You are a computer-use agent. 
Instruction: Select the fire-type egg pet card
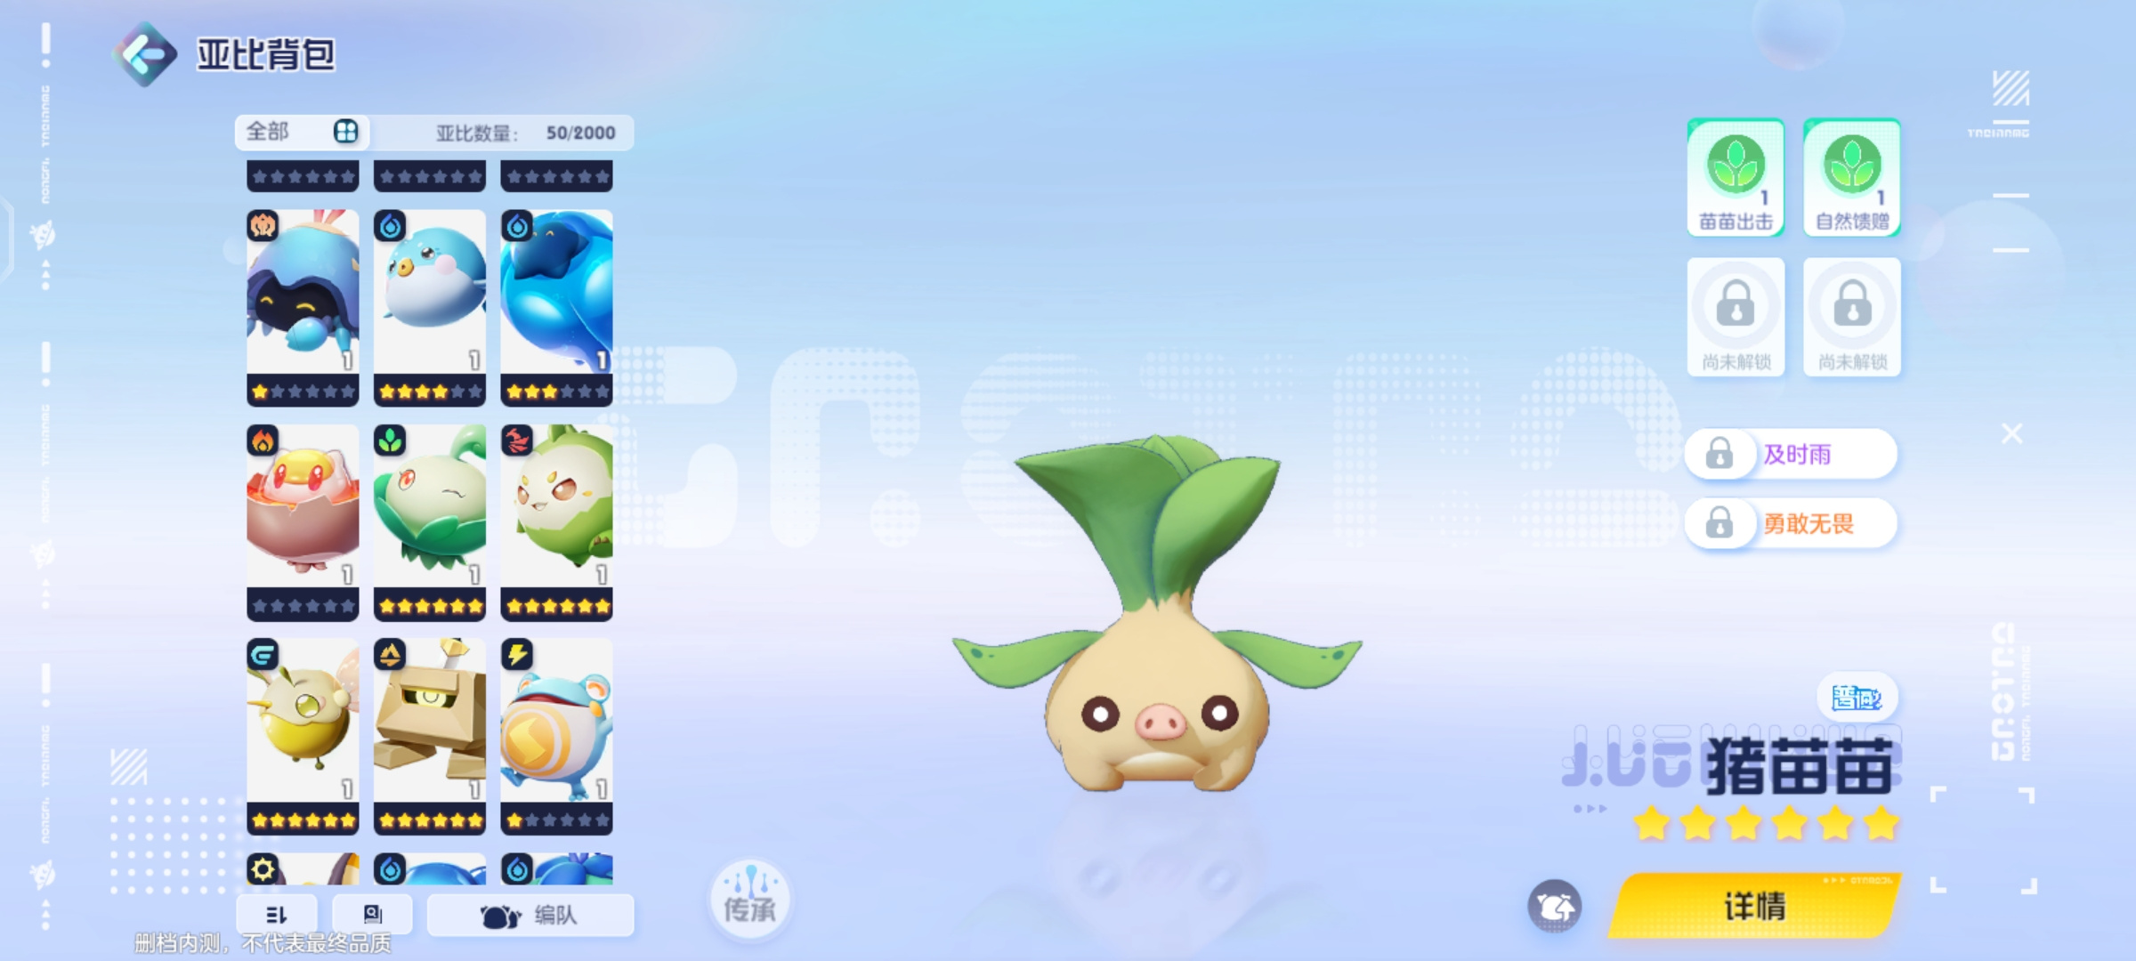point(303,522)
